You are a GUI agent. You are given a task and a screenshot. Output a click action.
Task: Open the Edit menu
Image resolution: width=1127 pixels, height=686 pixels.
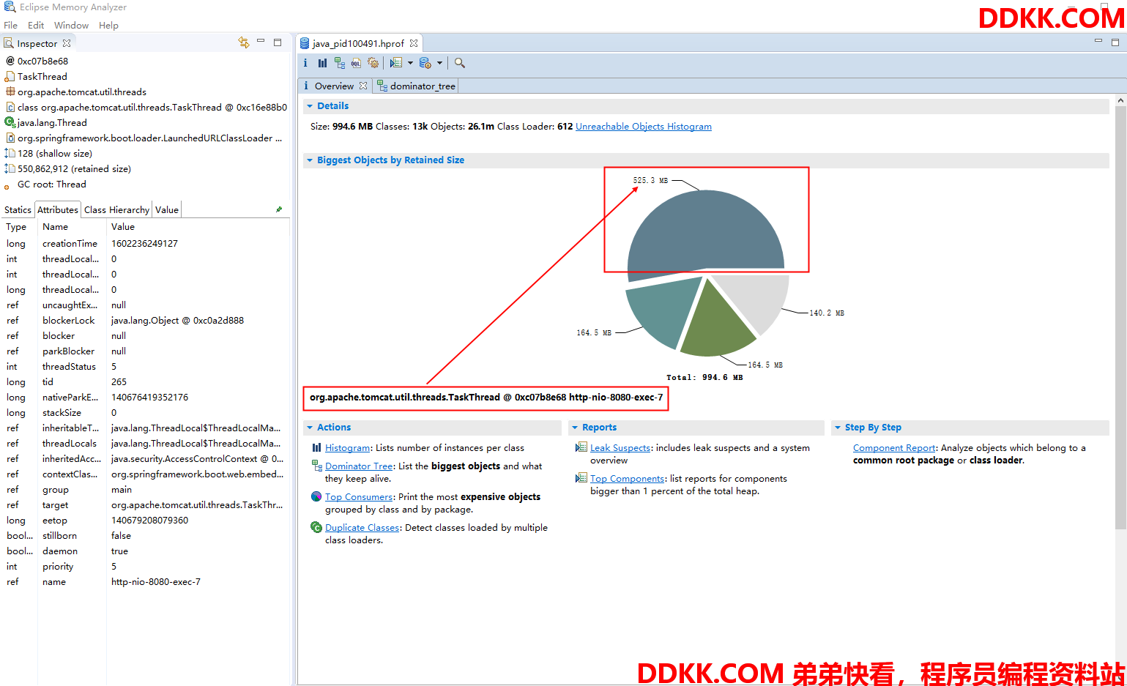[36, 25]
